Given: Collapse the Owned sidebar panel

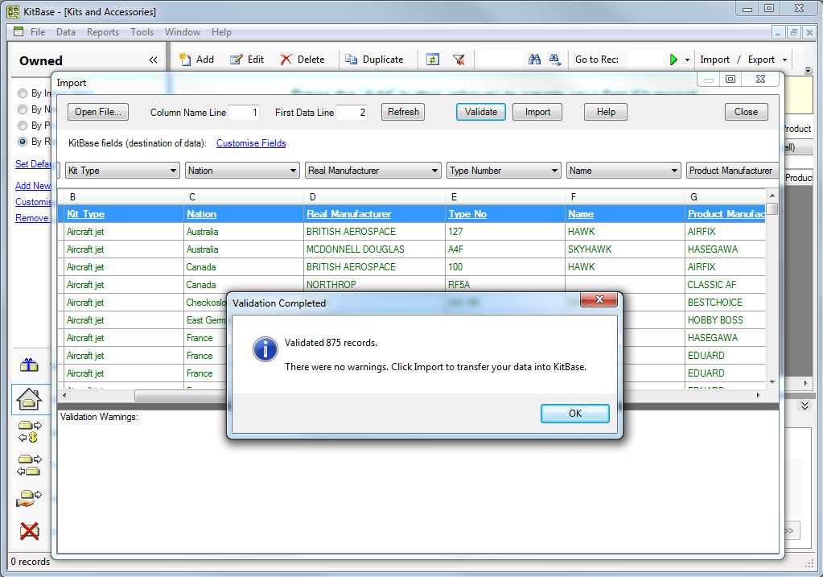Looking at the screenshot, I should pyautogui.click(x=153, y=60).
